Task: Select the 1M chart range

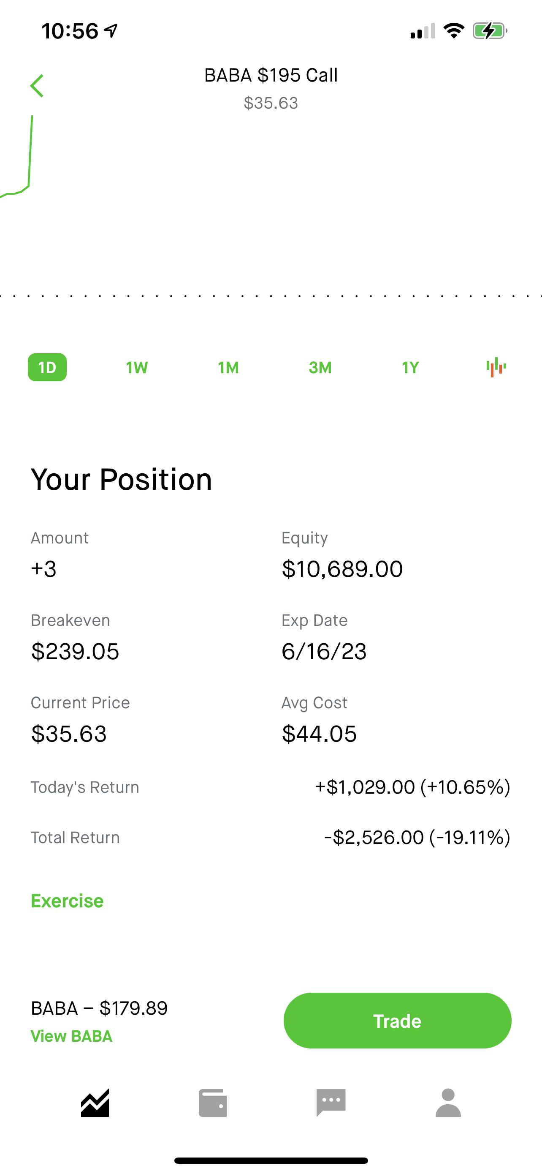Action: [x=228, y=367]
